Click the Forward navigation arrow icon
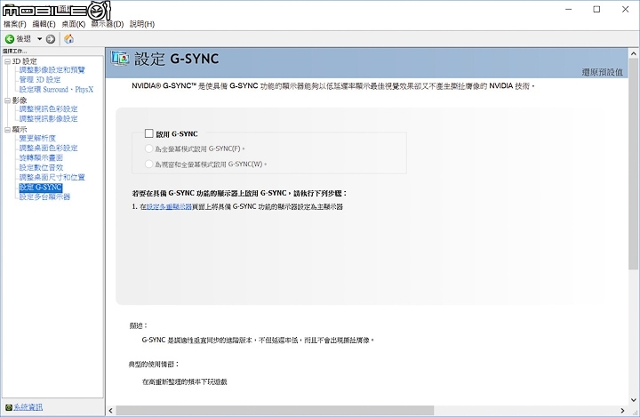 (51, 39)
